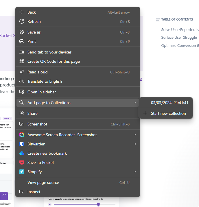Screen dimensions: 199x207
Task: Select Open in sidebar
Action: coord(42,92)
